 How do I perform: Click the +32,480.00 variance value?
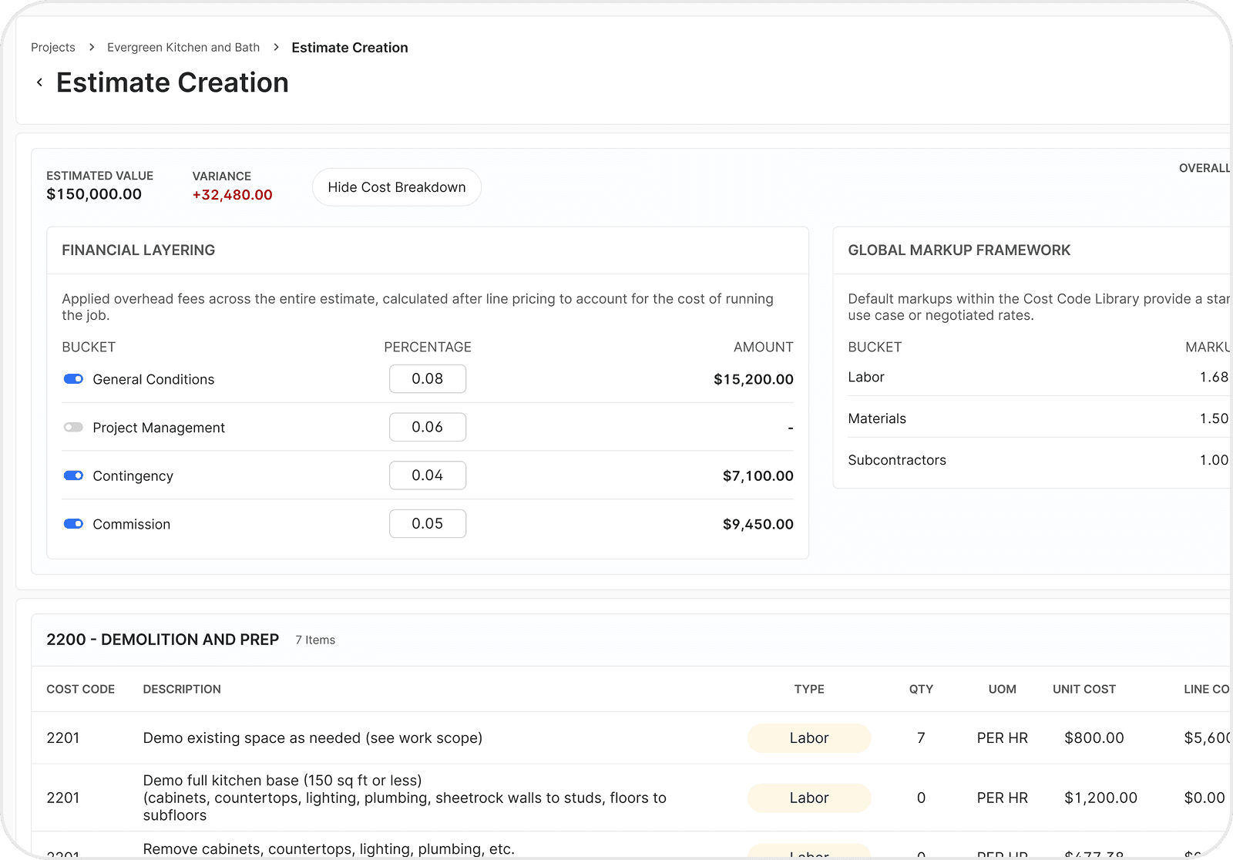click(x=233, y=195)
